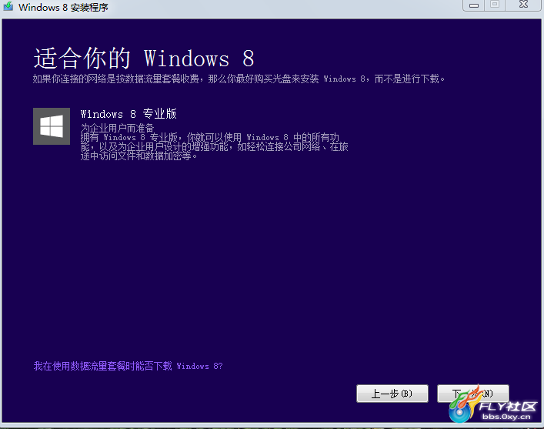544x429 pixels.
Task: Click the sentence advising to buy a disc on metered networks
Action: pyautogui.click(x=239, y=79)
